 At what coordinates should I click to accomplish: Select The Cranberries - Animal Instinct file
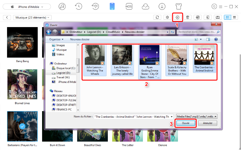(x=204, y=59)
